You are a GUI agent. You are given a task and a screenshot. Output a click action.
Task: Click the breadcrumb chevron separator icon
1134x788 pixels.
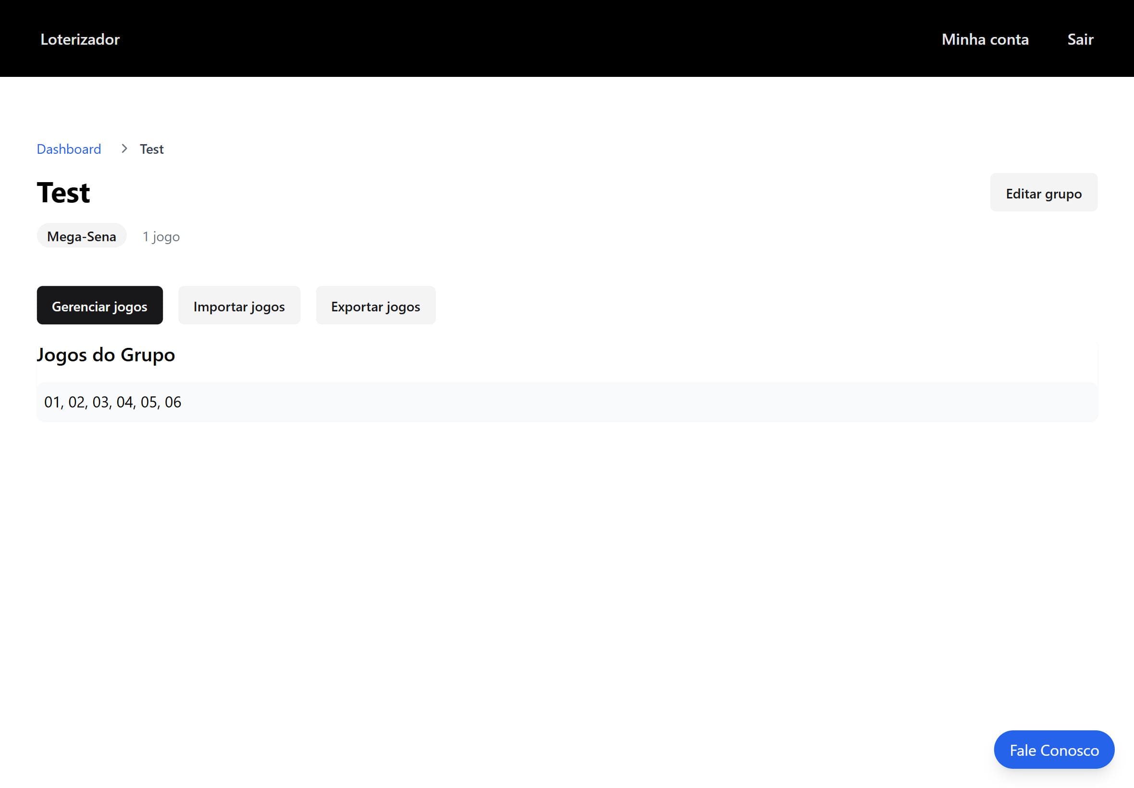124,148
